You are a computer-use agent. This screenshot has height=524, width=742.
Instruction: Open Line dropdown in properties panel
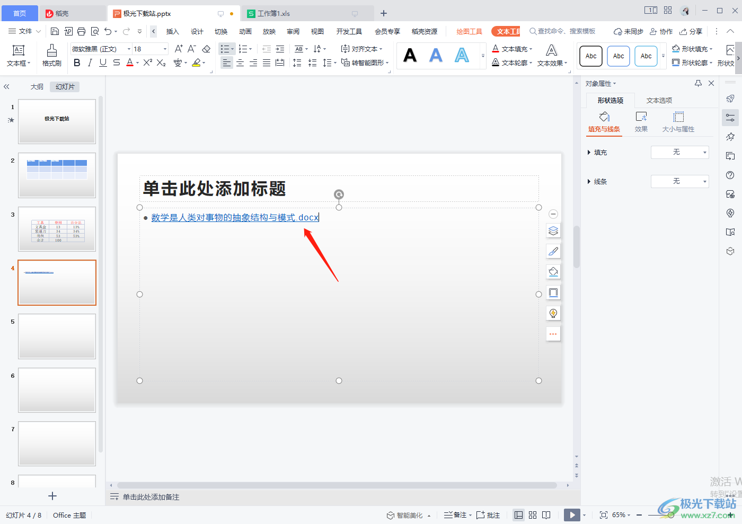pyautogui.click(x=679, y=181)
